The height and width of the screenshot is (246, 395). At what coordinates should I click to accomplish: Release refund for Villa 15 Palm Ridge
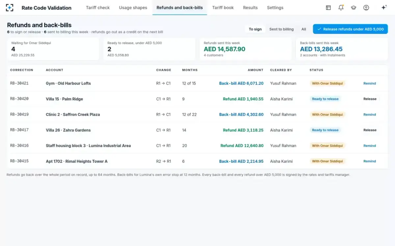370,99
